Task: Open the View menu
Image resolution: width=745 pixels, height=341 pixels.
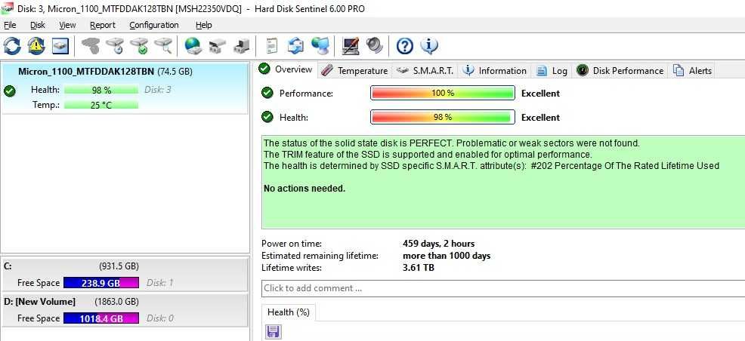Action: coord(67,25)
